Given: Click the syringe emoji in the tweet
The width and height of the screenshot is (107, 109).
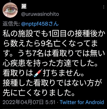Looking at the screenshot, I should pyautogui.click(x=38, y=73).
